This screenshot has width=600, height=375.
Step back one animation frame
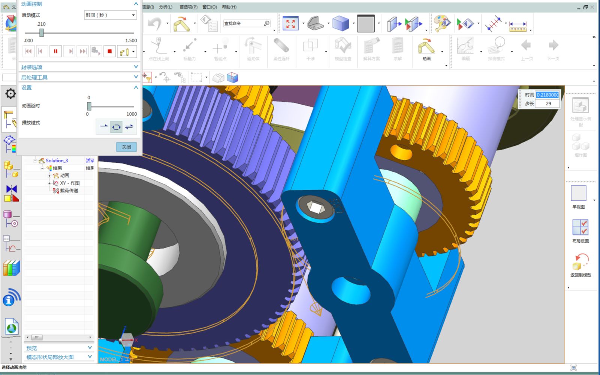click(x=42, y=51)
